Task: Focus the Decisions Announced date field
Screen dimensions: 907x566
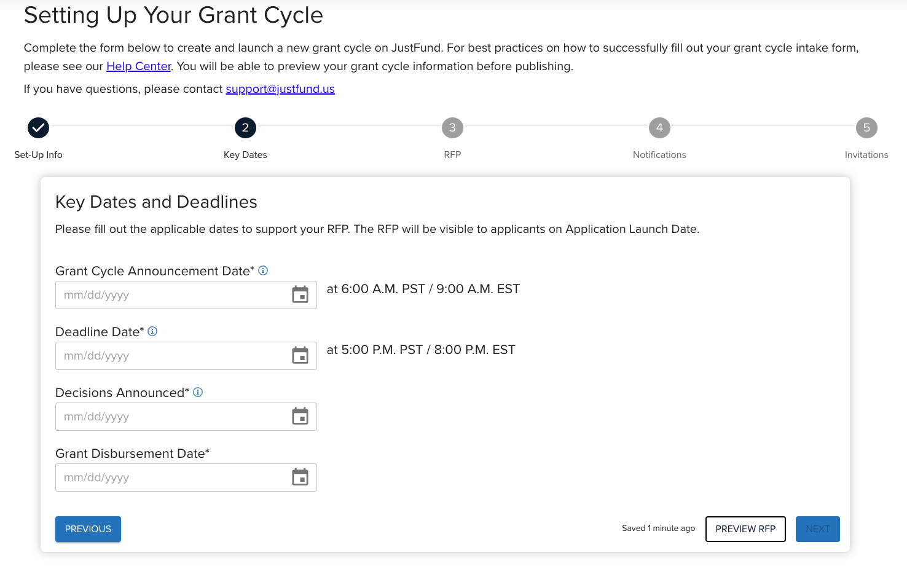Action: (186, 417)
